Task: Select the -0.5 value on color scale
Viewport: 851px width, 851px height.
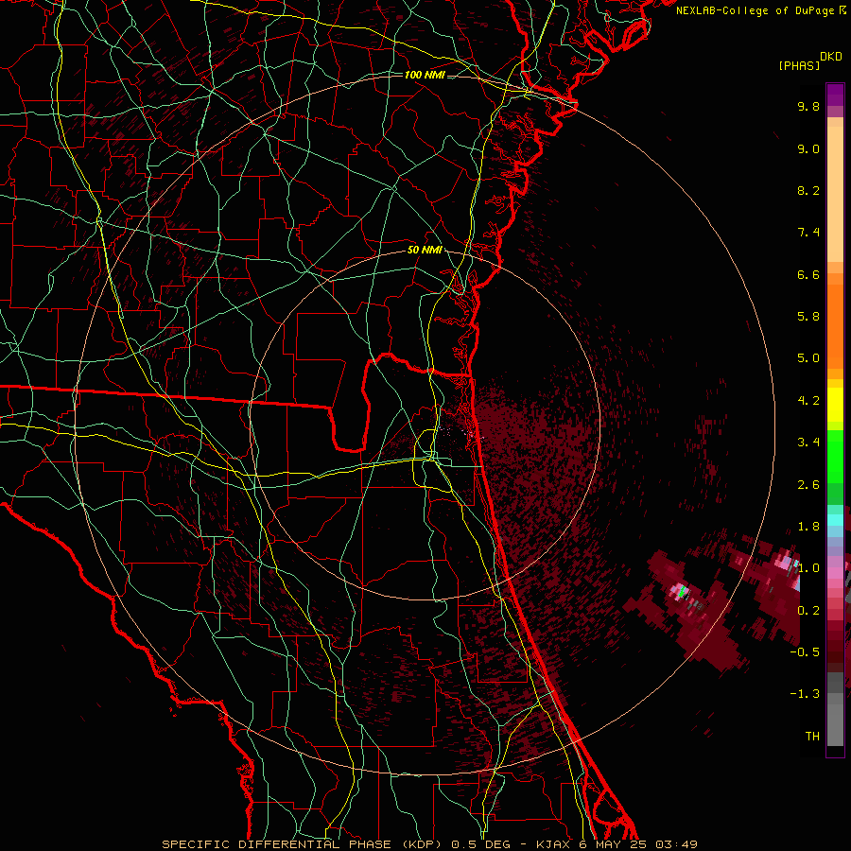Action: point(805,652)
